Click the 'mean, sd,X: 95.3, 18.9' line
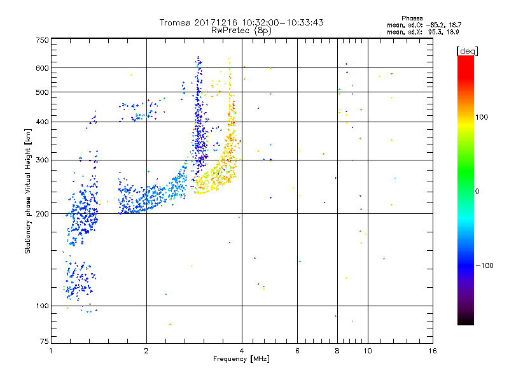Image resolution: width=509 pixels, height=382 pixels. point(422,32)
